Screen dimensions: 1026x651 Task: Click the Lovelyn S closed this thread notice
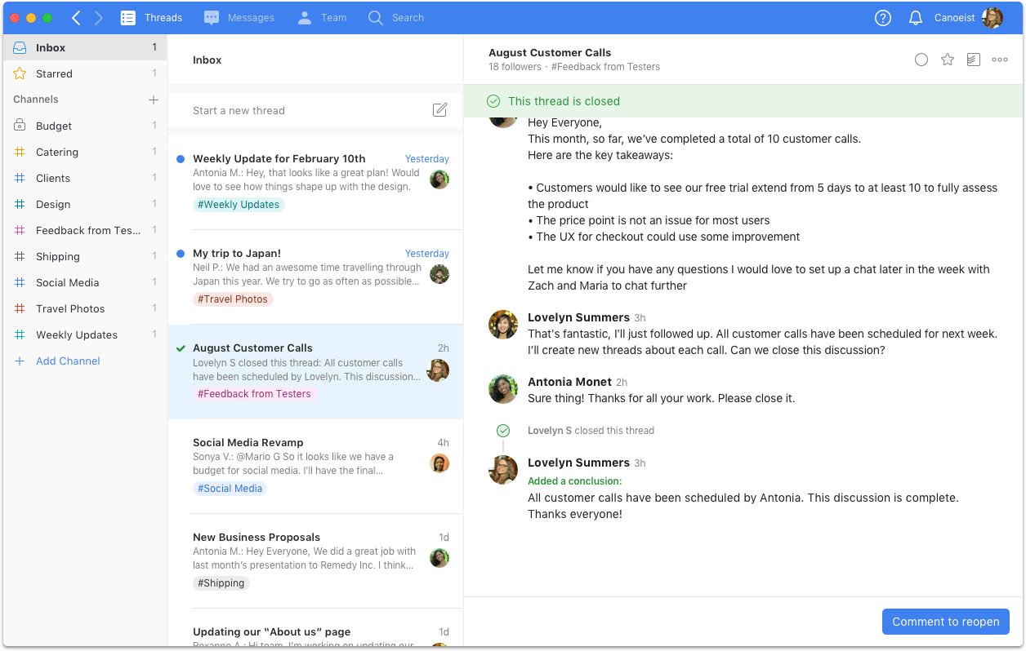click(591, 431)
